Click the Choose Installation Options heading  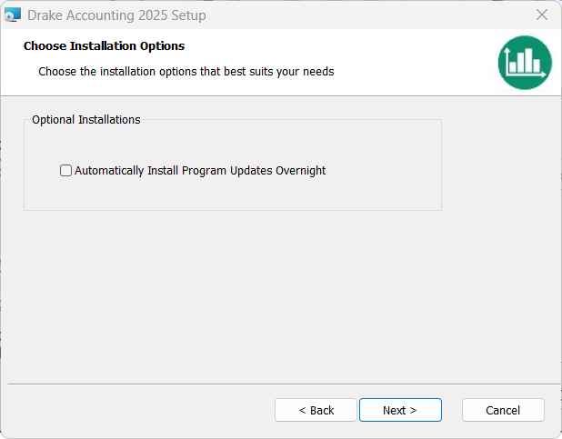(104, 45)
